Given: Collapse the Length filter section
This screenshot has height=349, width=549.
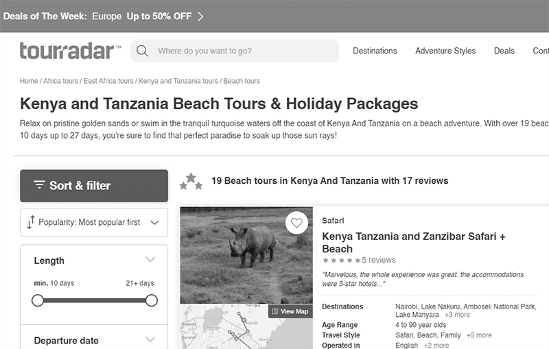Looking at the screenshot, I should [150, 260].
